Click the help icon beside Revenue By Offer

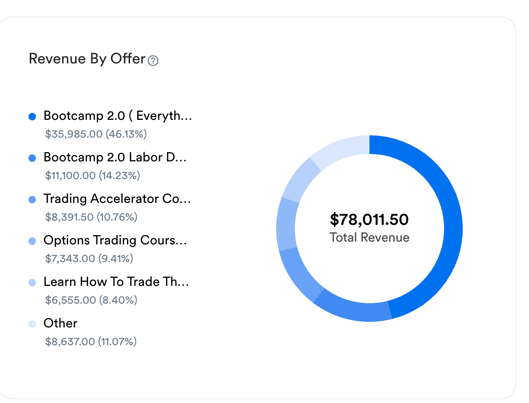(x=153, y=61)
